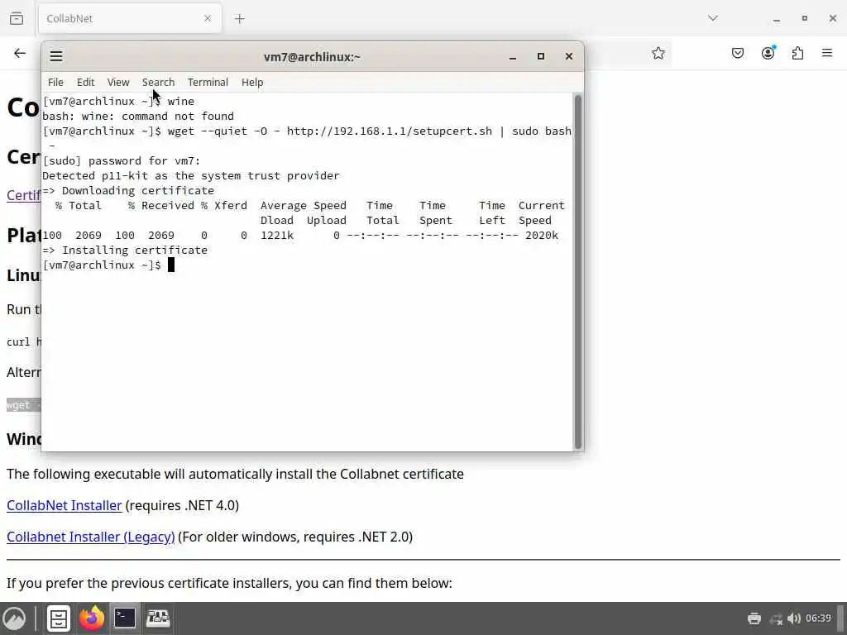Click 'requires .NET 4.0' text
This screenshot has height=635, width=847.
pos(182,505)
